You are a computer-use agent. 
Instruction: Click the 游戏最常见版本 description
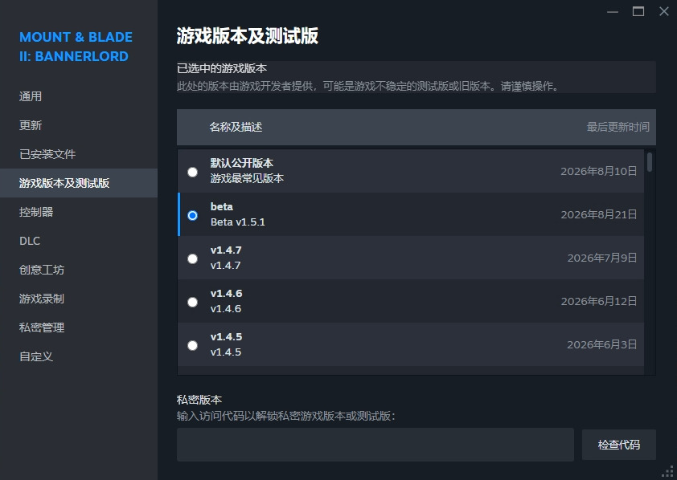pyautogui.click(x=247, y=178)
